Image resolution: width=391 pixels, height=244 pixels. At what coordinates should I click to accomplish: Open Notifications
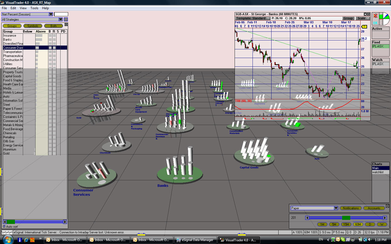click(x=351, y=208)
